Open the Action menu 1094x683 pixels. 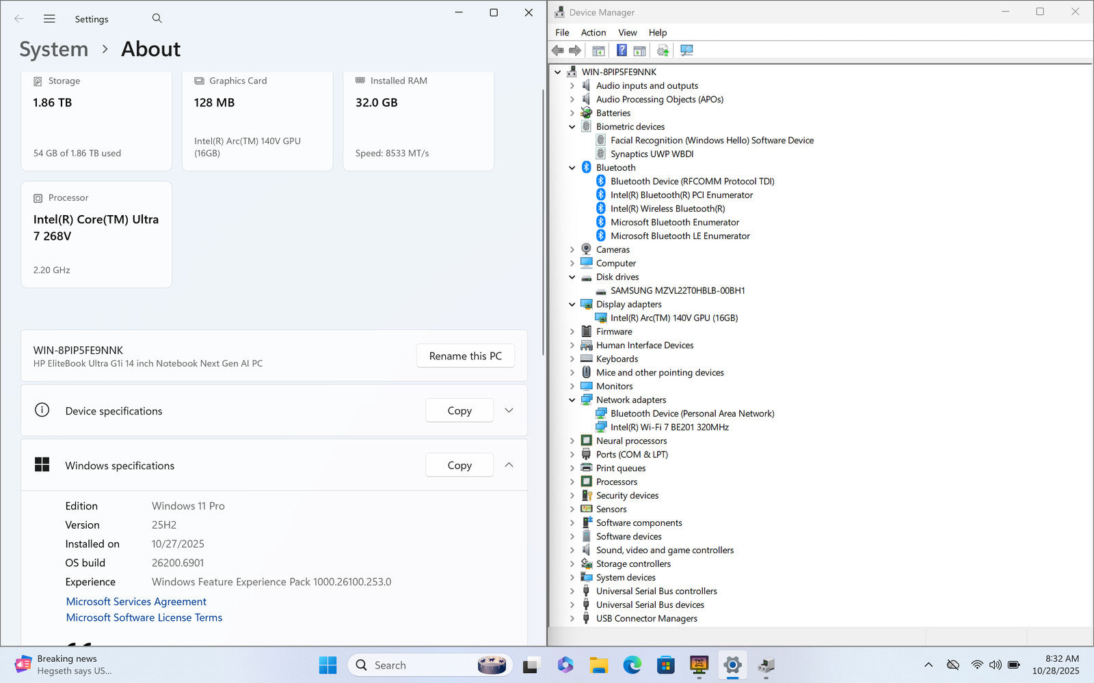[593, 32]
